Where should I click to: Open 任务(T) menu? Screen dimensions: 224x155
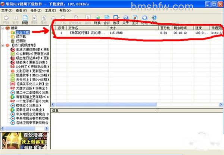tap(36, 10)
